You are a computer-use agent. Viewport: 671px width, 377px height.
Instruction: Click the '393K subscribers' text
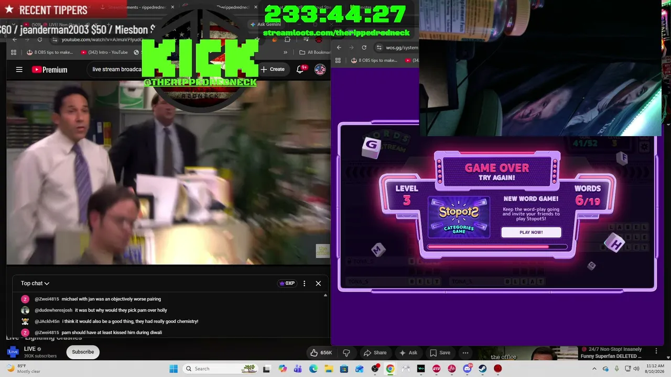click(40, 356)
